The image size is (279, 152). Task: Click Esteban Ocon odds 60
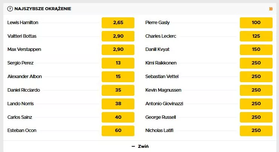click(x=118, y=131)
